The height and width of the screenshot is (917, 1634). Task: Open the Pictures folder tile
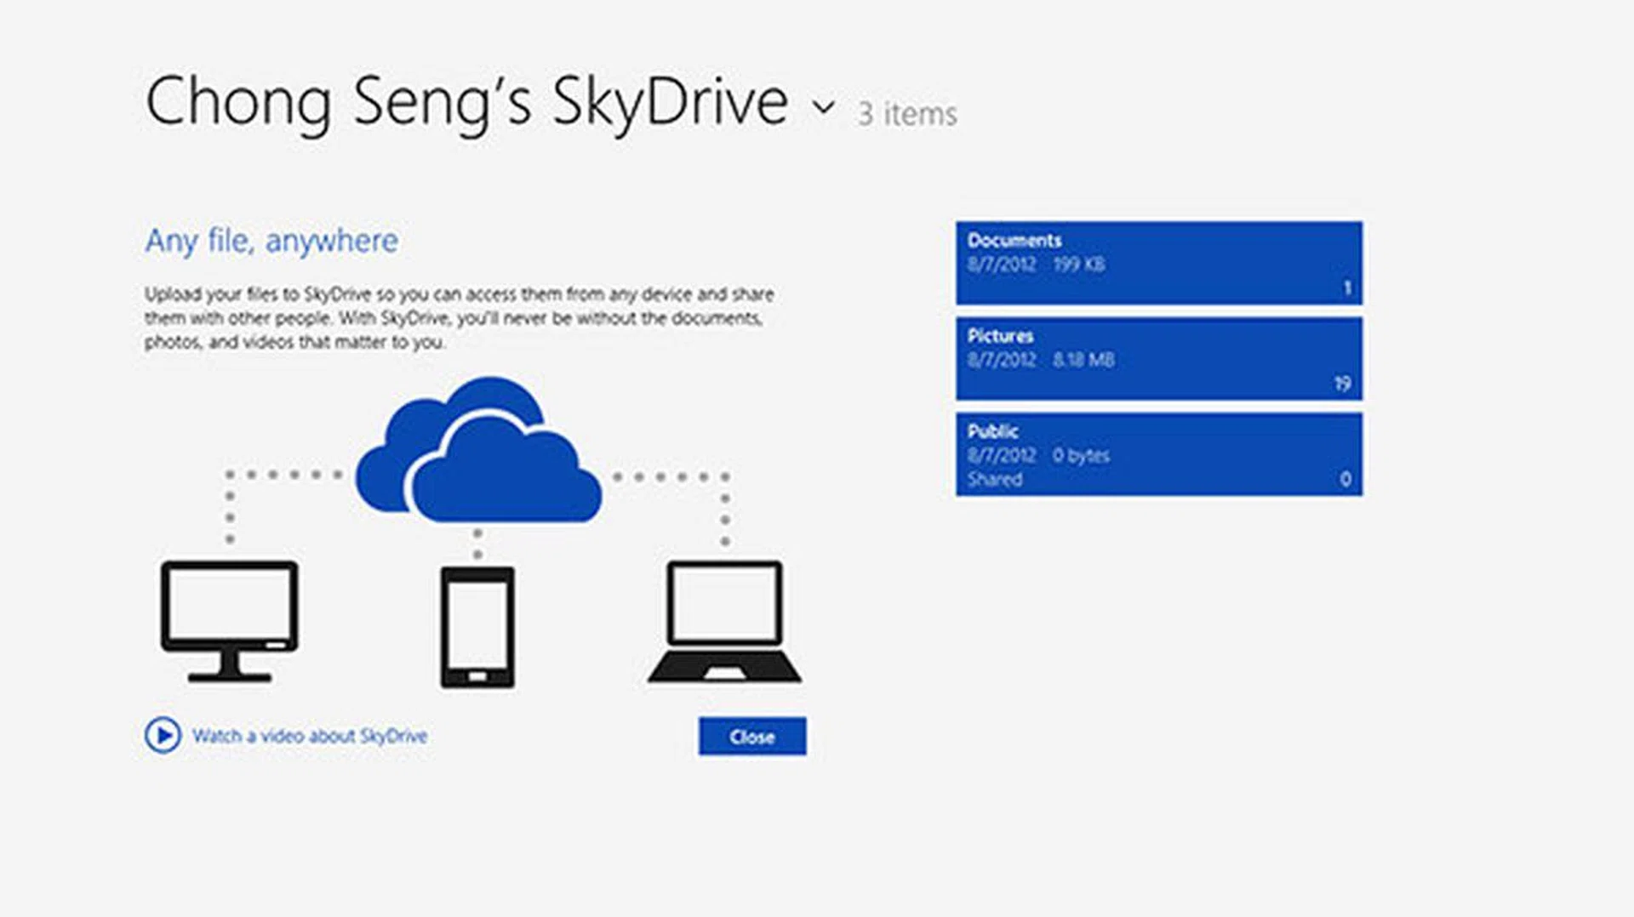[x=1158, y=358]
